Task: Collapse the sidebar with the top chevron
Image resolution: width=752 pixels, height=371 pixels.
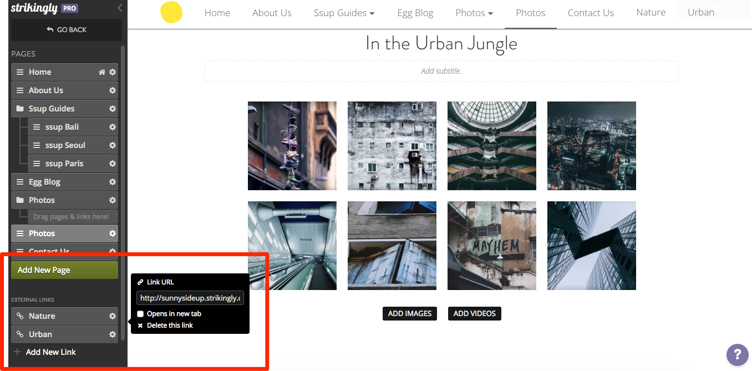Action: point(120,8)
